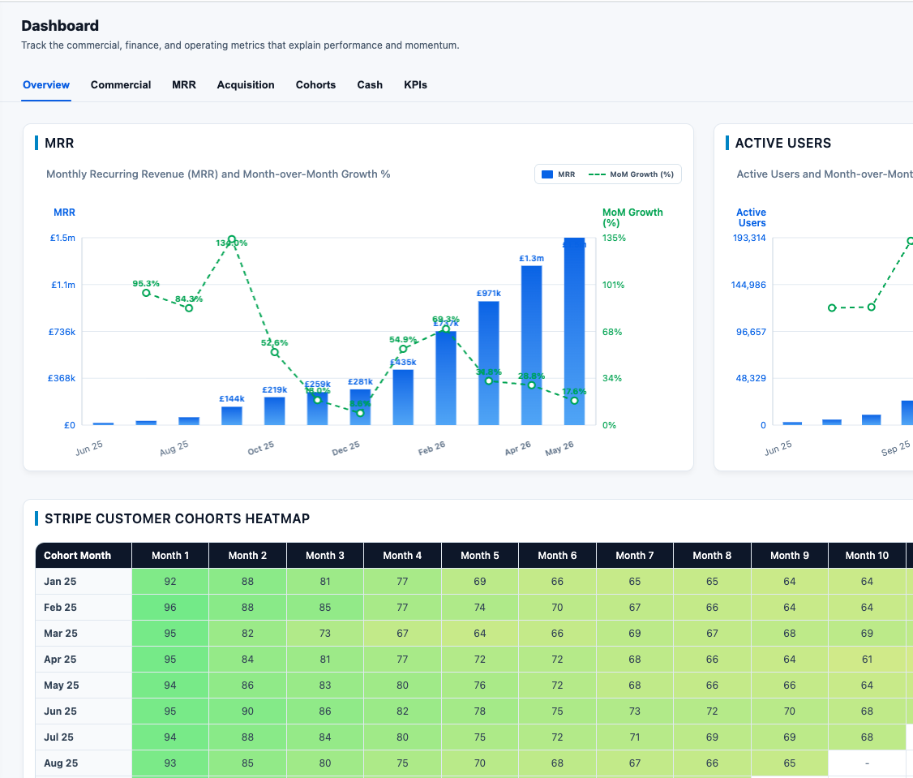Click Active Users chart Sep 25 bar
This screenshot has height=778, width=913.
[907, 413]
